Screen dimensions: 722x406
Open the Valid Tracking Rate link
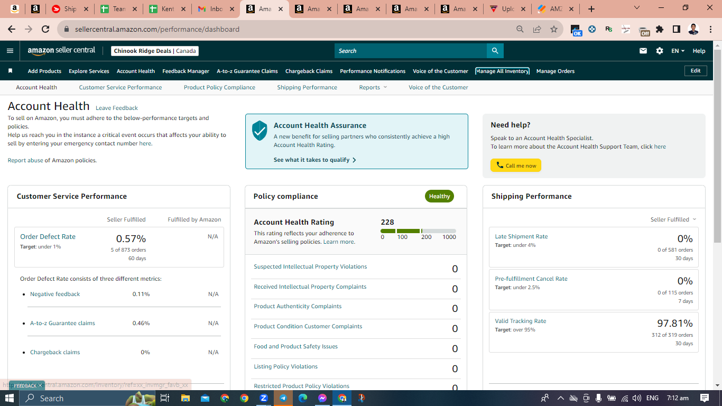(521, 321)
